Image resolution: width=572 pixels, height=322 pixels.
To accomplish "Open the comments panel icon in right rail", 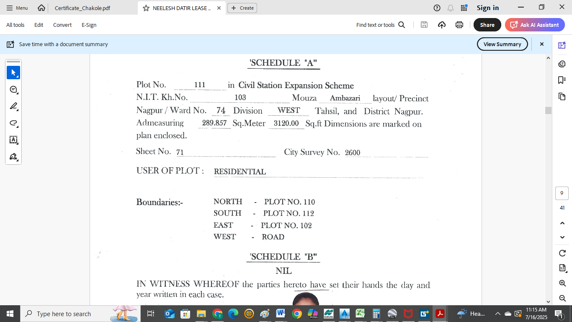I will (x=562, y=64).
